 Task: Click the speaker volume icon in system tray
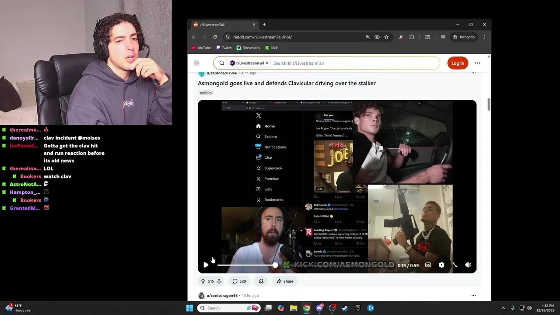[529, 308]
